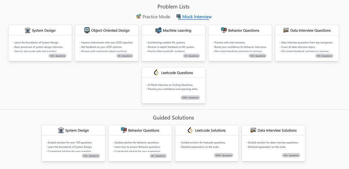Image resolution: width=349 pixels, height=169 pixels.
Task: Click the Machine Learning card icon
Action: point(158,30)
